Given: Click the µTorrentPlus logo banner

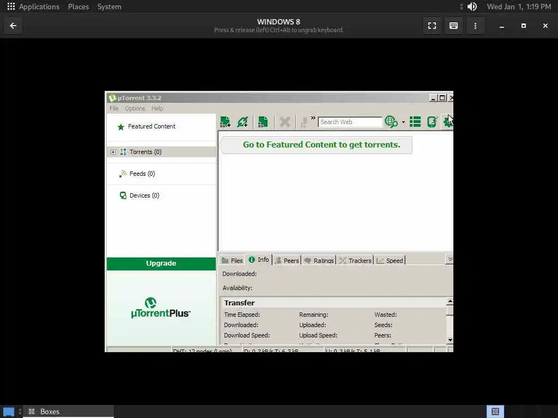Looking at the screenshot, I should 161,308.
